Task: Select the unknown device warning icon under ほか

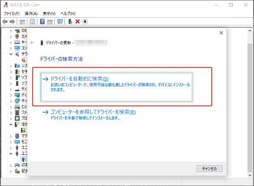Action: 23,130
